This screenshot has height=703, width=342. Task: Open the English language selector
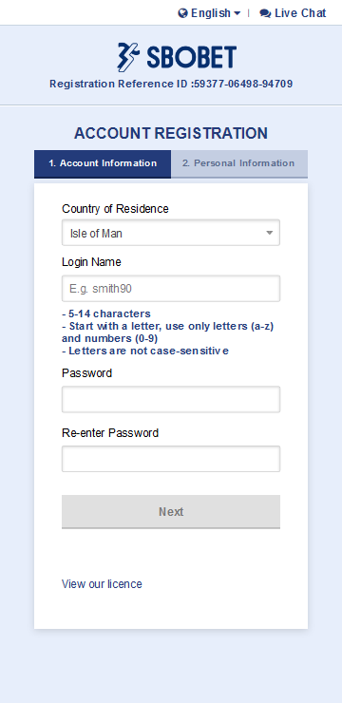click(209, 13)
